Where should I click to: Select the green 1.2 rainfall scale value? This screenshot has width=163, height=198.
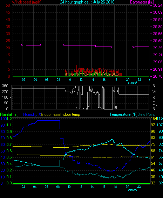coord(9,119)
